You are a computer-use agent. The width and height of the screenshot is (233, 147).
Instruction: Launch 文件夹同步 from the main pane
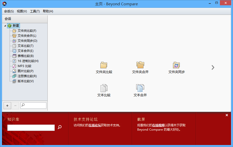coord(176,65)
